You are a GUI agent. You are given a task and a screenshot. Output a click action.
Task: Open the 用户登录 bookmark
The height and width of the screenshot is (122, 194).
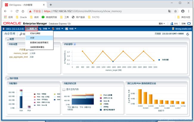coord(78,17)
